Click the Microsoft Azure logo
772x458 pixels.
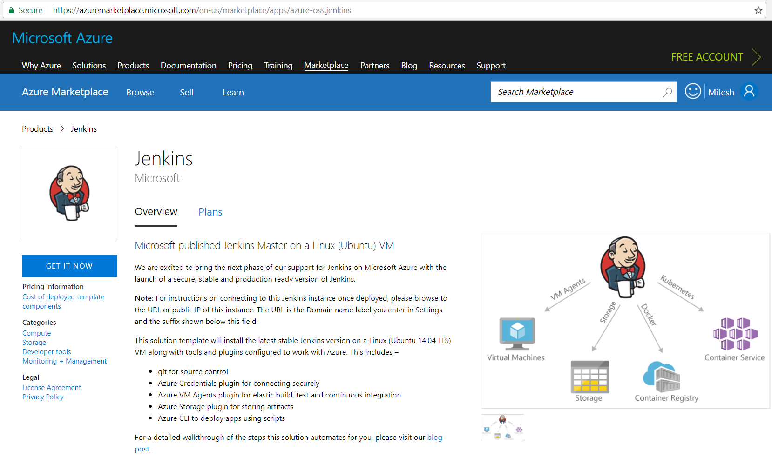tap(62, 38)
